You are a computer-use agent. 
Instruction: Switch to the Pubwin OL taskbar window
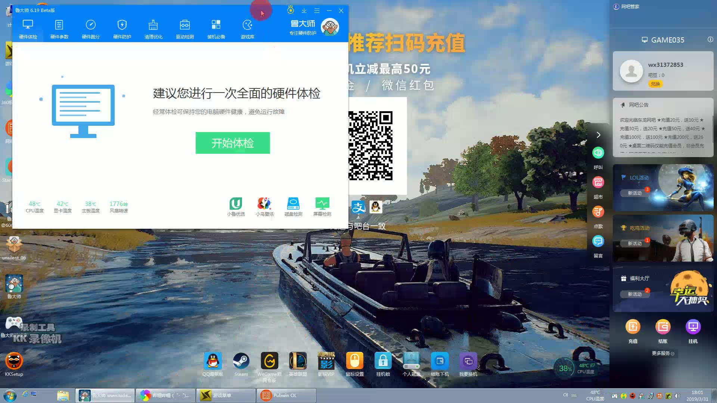pyautogui.click(x=286, y=395)
